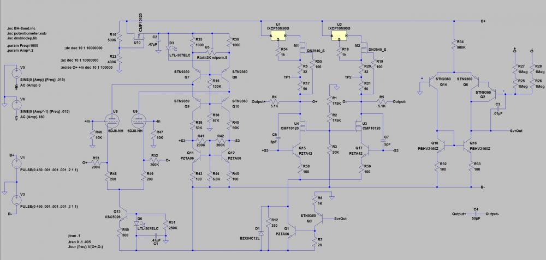The image size is (546, 260).
Task: Select transistor Q17 PZTA42
Action: (365, 150)
